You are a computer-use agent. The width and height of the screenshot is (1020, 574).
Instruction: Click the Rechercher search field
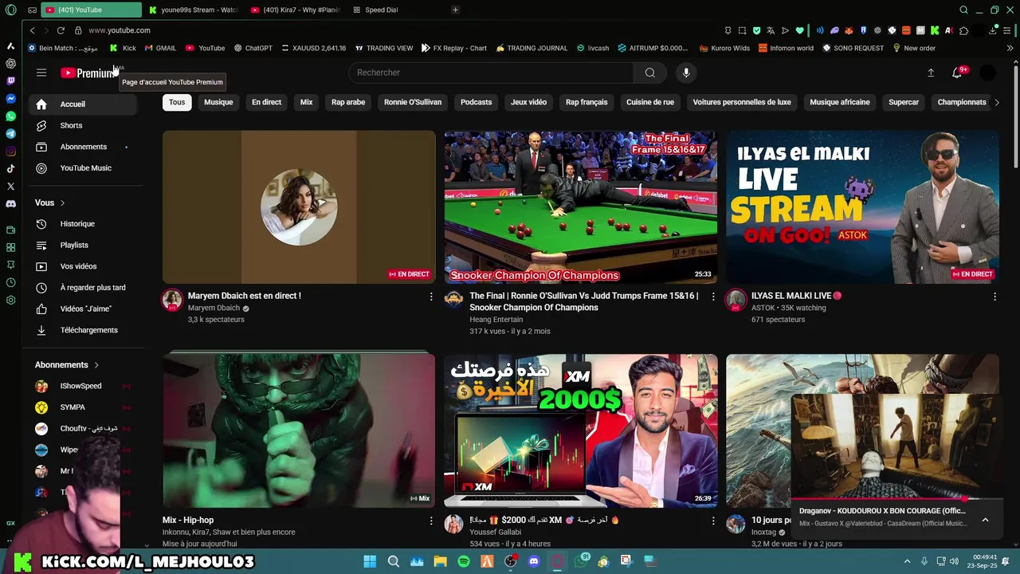(491, 73)
